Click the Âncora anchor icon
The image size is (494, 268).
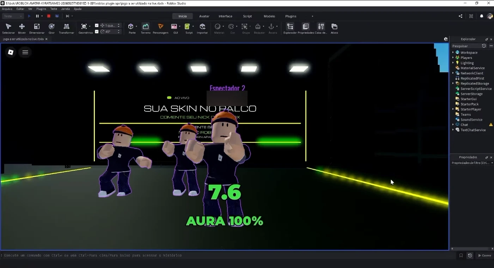(x=271, y=26)
